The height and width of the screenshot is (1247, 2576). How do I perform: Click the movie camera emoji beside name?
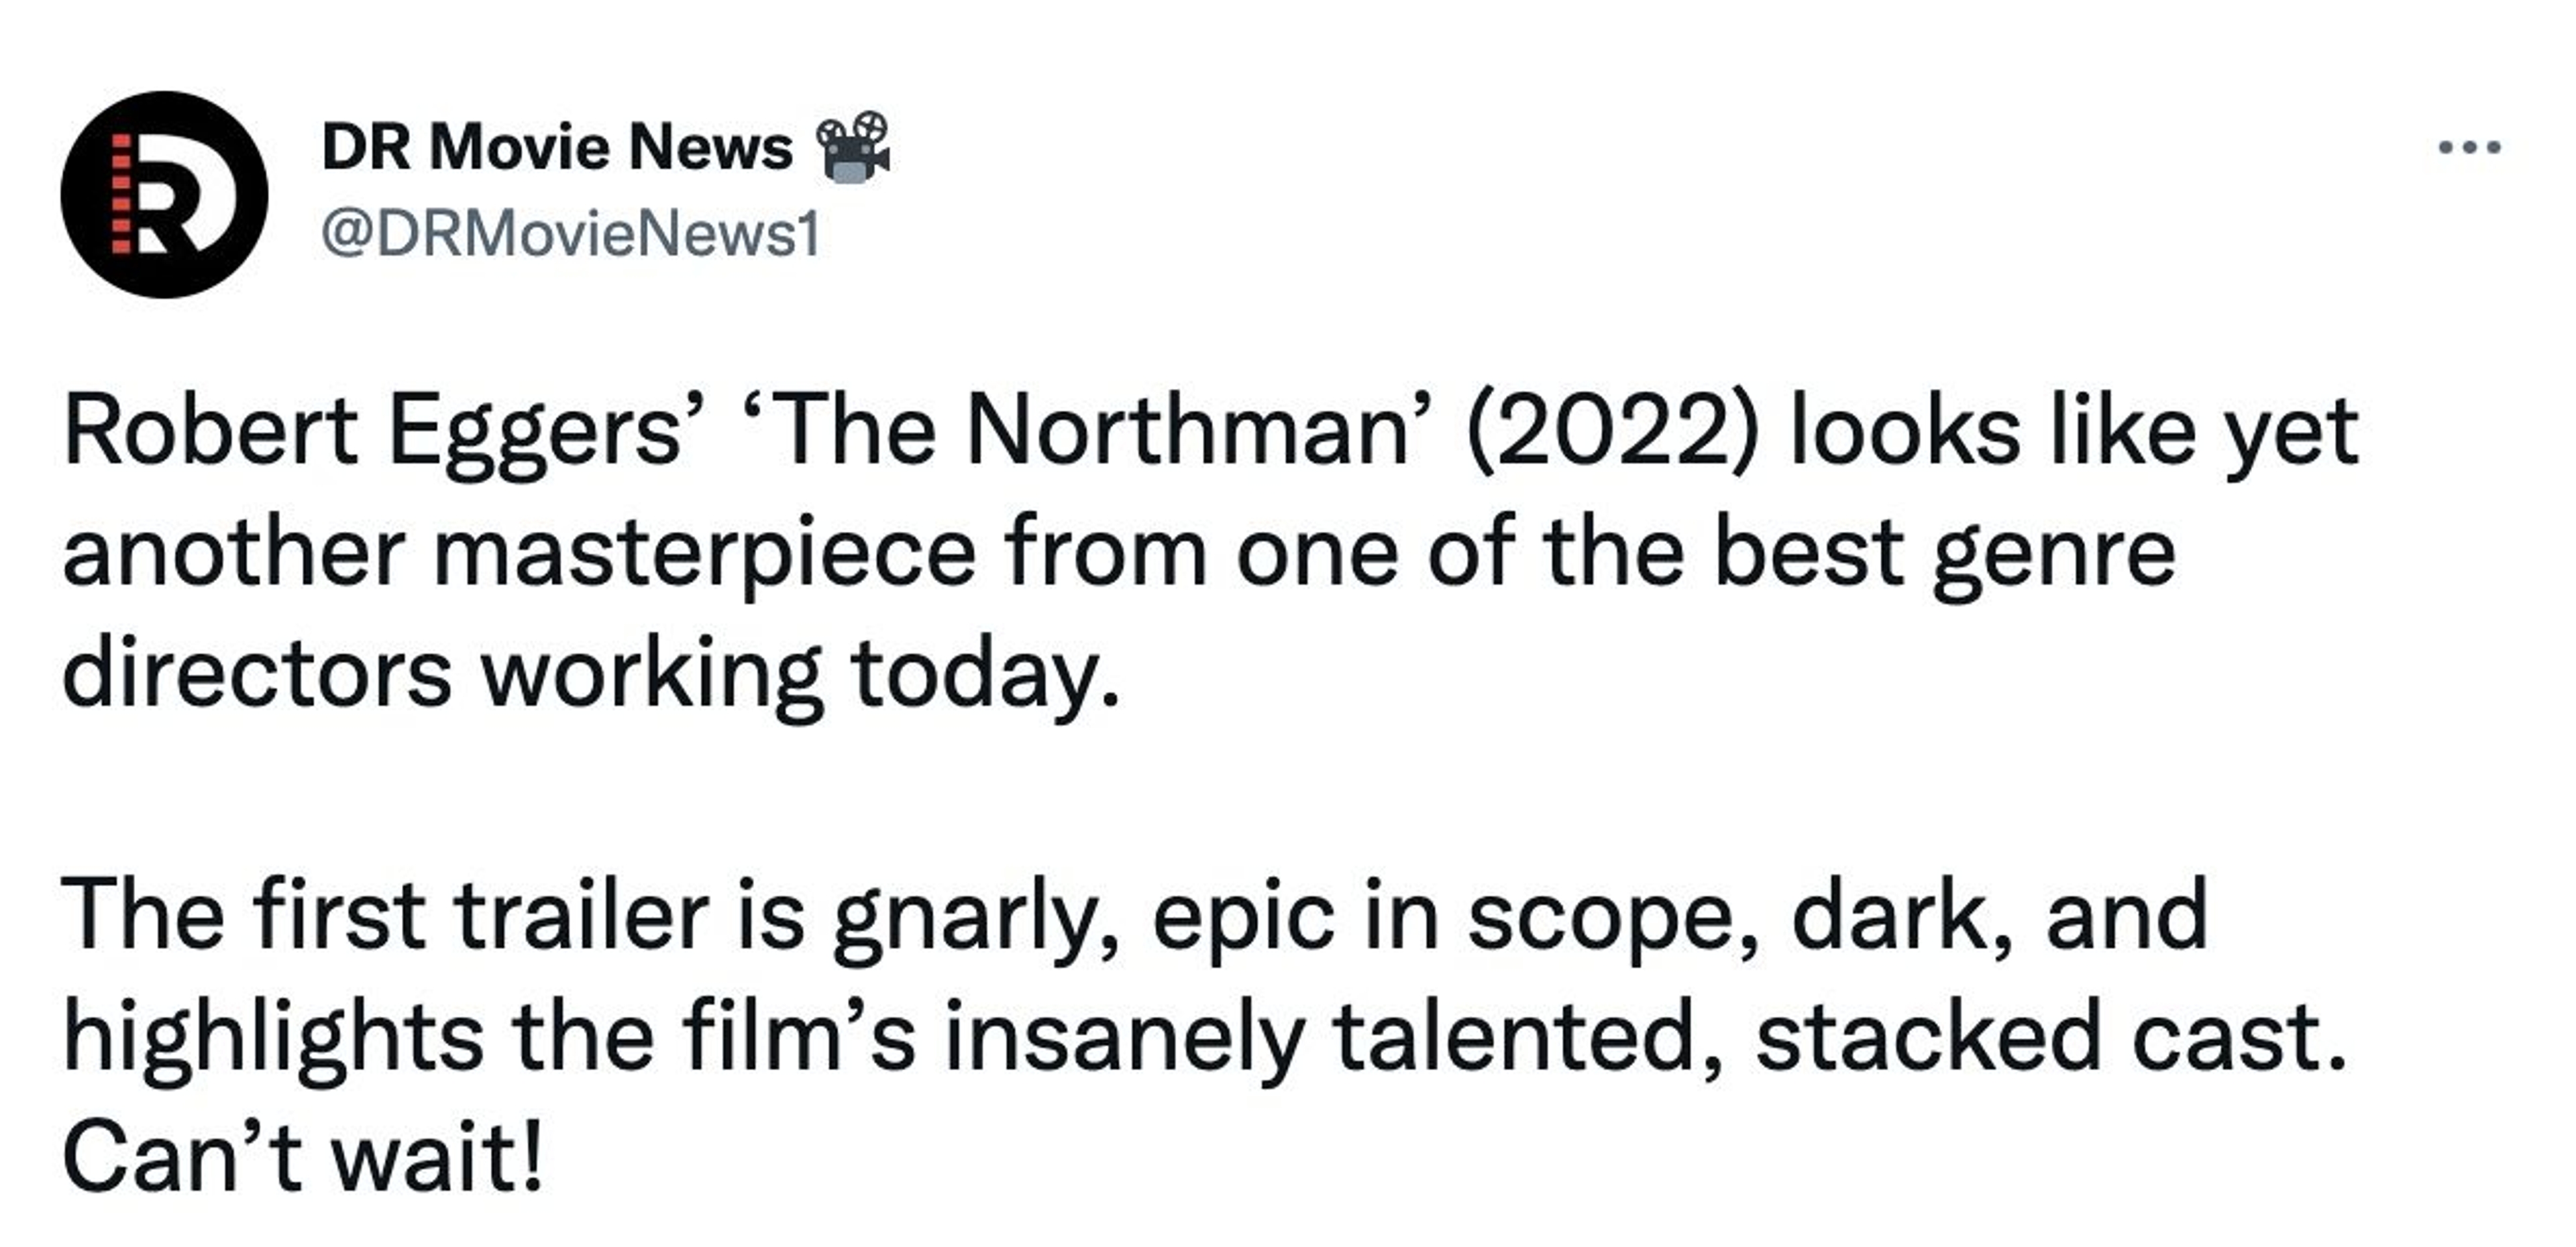coord(853,147)
